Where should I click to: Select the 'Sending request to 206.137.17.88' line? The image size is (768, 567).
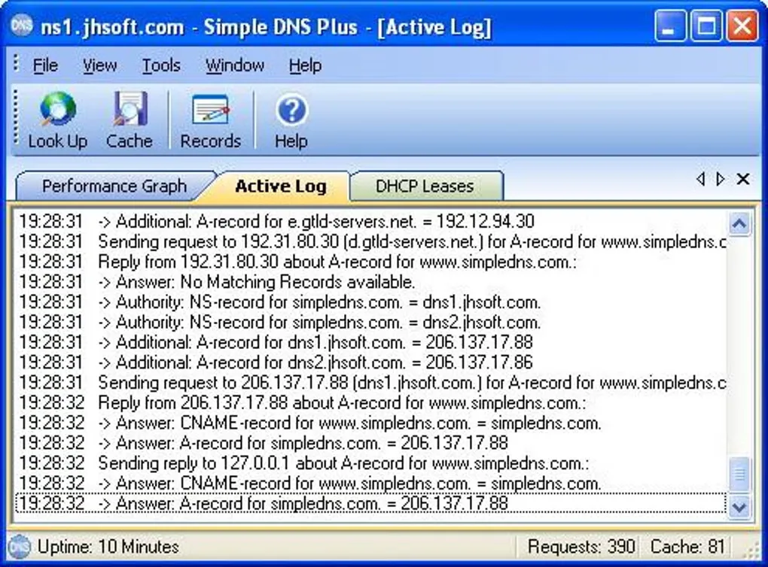point(370,383)
